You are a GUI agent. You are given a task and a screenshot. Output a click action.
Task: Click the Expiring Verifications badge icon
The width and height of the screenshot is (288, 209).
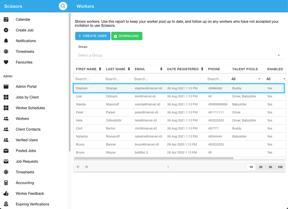click(6, 204)
